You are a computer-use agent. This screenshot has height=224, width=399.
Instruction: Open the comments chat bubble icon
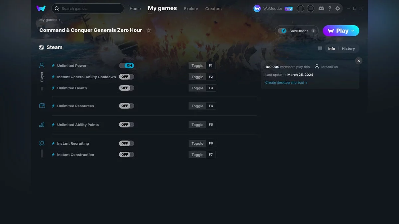[320, 48]
